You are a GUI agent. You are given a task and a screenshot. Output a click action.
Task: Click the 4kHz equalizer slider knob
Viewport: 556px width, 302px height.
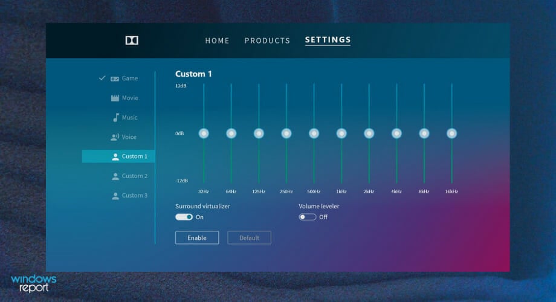396,133
